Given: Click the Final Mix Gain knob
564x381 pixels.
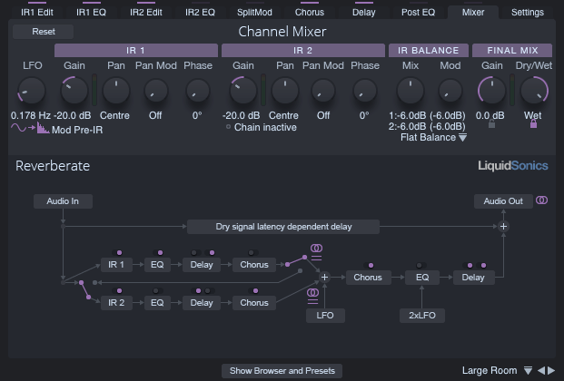Looking at the screenshot, I should pyautogui.click(x=491, y=91).
